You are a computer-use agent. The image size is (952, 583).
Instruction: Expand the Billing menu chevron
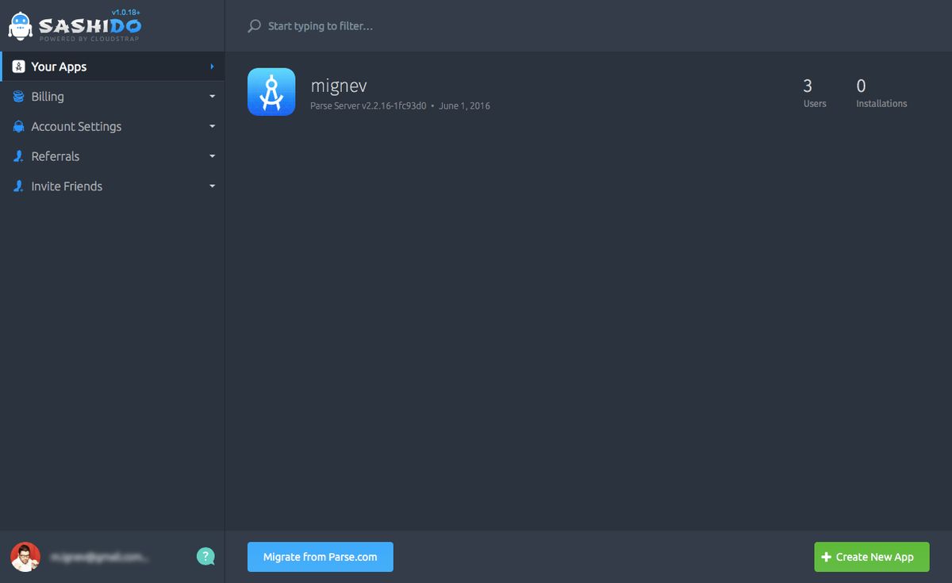[x=212, y=96]
